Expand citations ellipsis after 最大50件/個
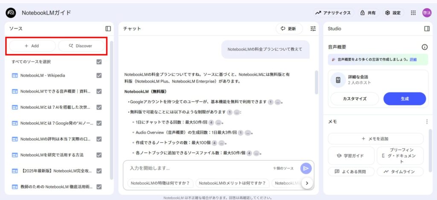 (256, 153)
